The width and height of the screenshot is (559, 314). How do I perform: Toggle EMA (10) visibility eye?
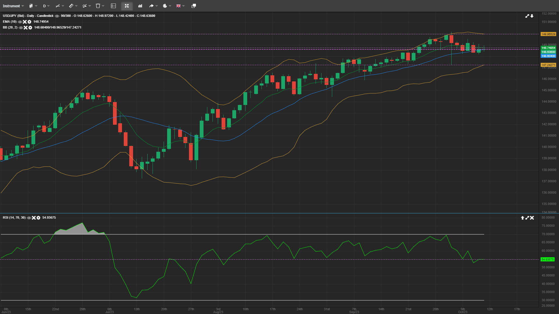20,22
